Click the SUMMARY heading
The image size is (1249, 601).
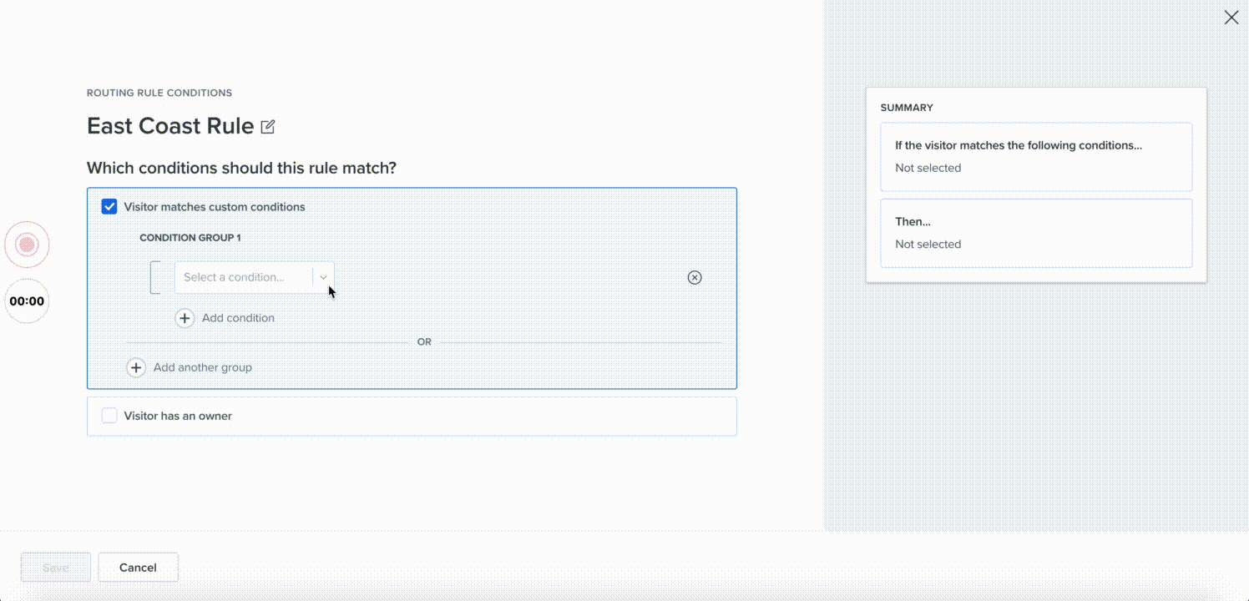907,108
